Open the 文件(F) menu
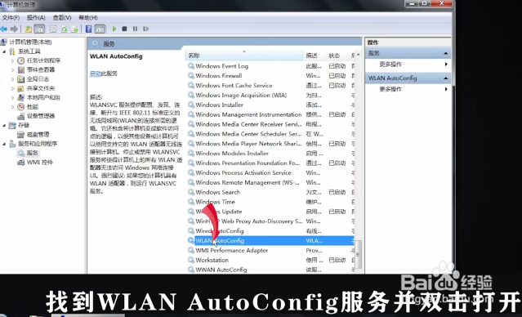Viewport: 522px width, 317px height. [x=11, y=18]
